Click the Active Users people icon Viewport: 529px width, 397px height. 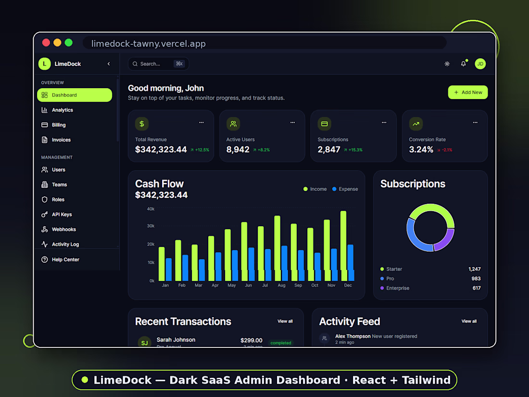click(233, 124)
